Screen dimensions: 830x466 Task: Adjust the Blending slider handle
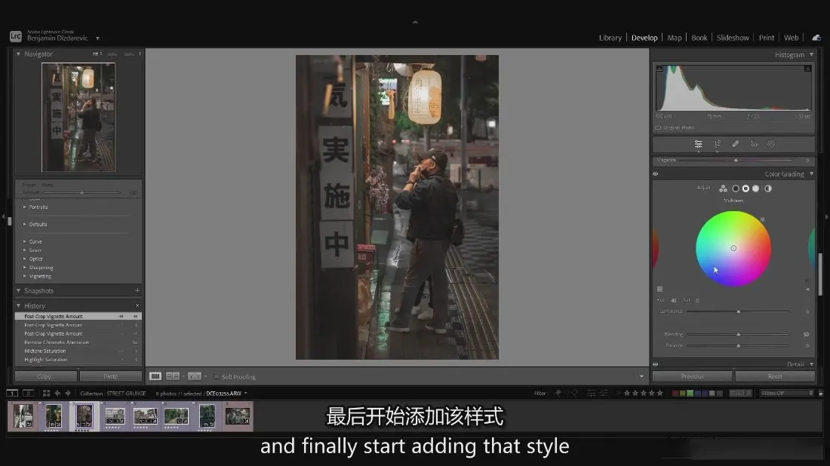point(739,334)
